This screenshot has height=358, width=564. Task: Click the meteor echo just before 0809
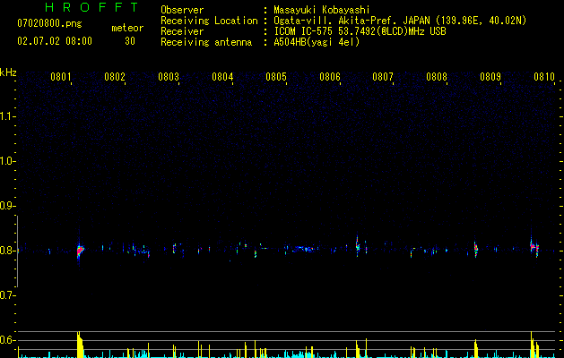point(475,248)
